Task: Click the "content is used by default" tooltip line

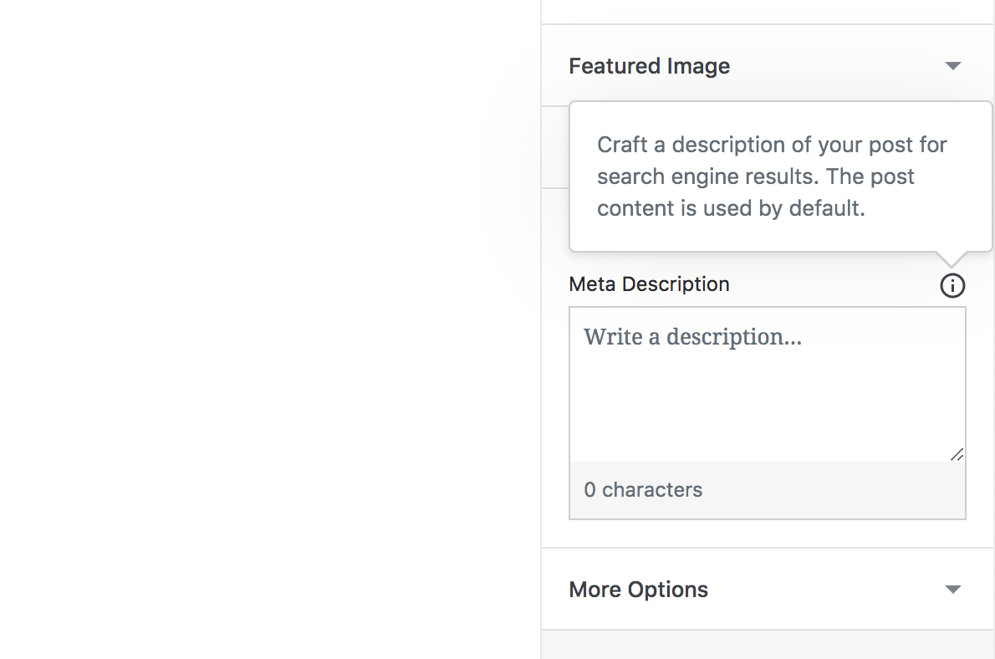Action: (x=731, y=209)
